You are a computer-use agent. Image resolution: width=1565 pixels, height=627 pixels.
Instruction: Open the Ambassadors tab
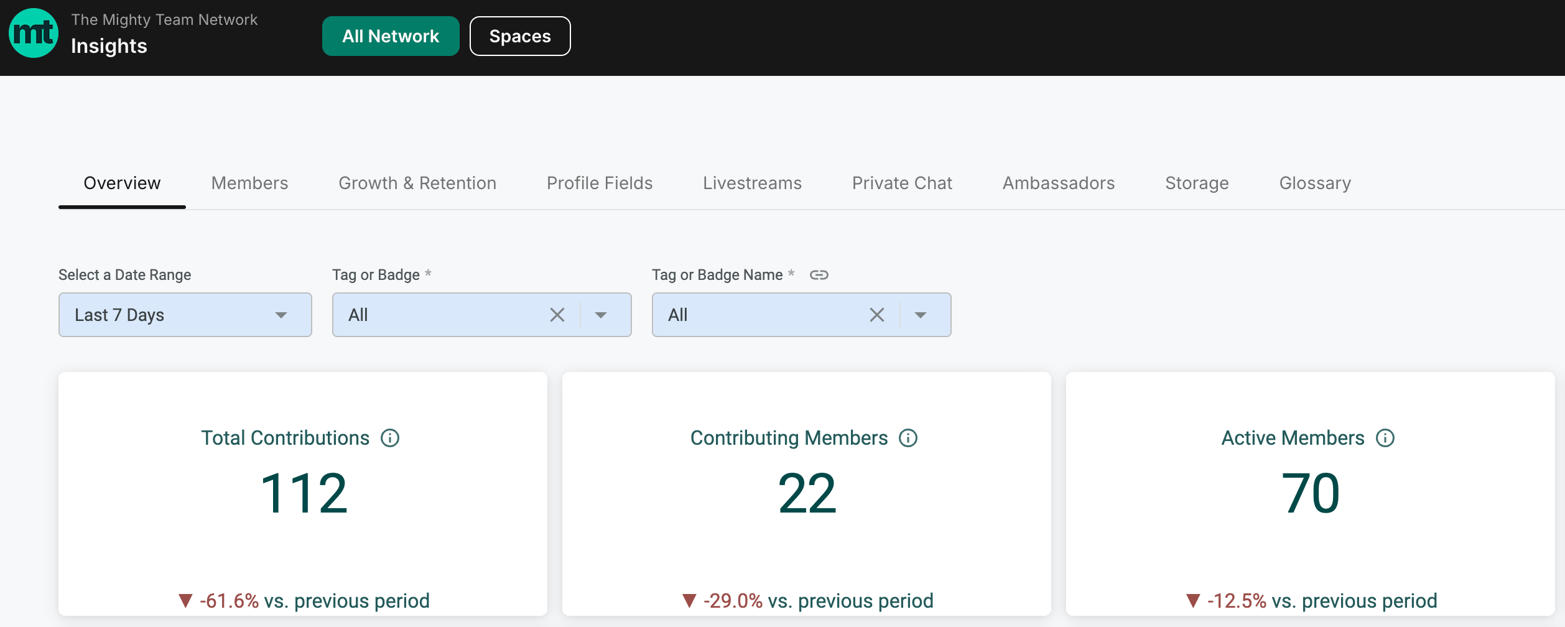click(1059, 183)
